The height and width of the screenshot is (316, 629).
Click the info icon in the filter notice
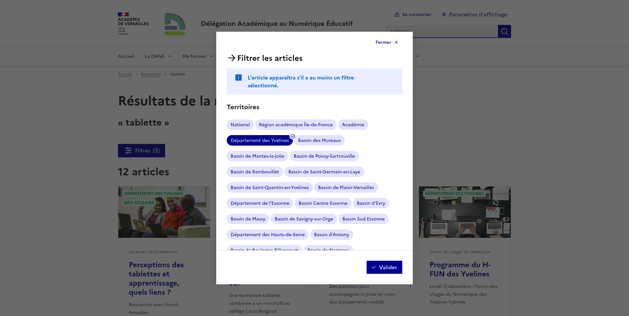238,78
